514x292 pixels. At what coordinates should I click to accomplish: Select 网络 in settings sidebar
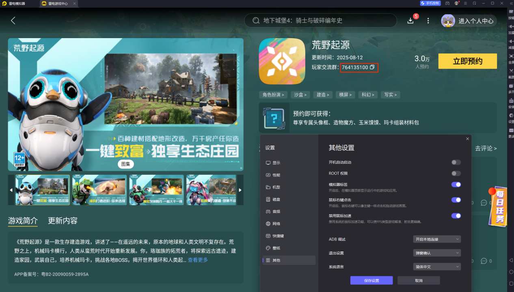[289, 223]
